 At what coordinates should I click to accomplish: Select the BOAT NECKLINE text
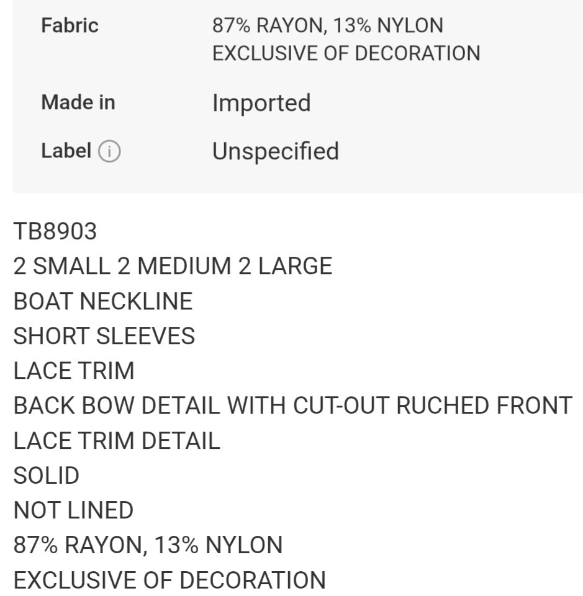pyautogui.click(x=102, y=301)
